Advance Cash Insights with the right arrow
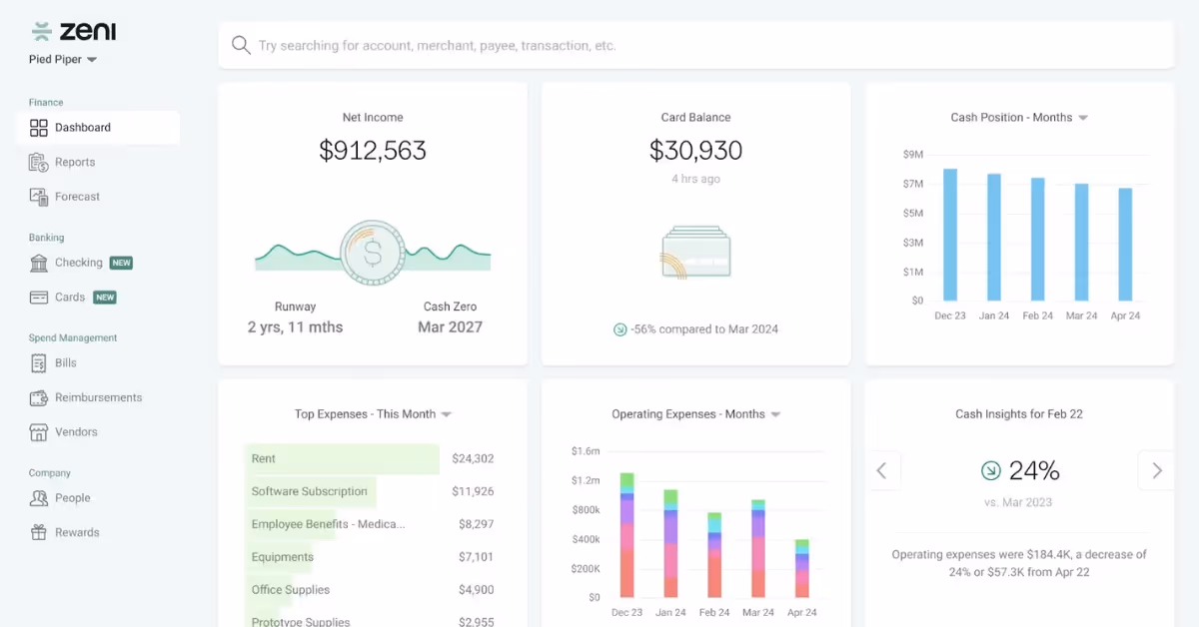 [1156, 470]
